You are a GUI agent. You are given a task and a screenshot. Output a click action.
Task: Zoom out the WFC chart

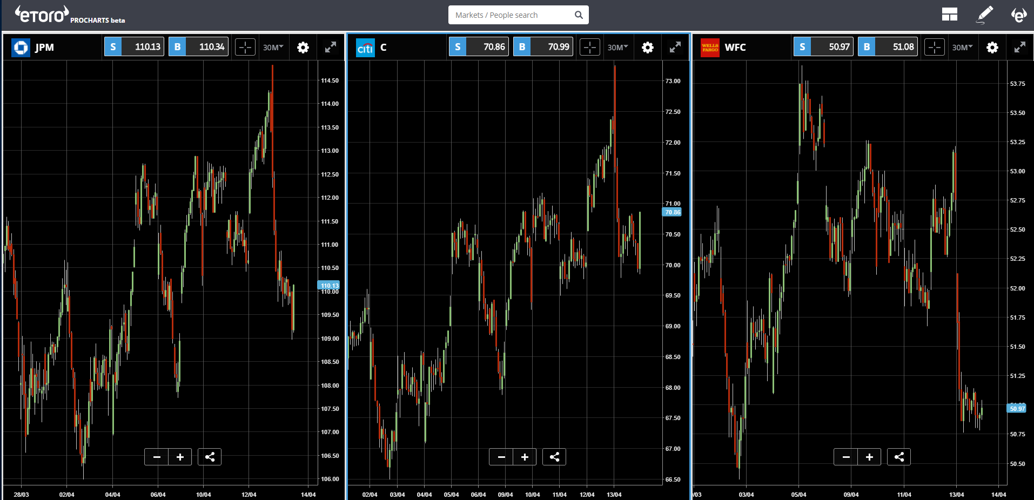[x=846, y=457]
